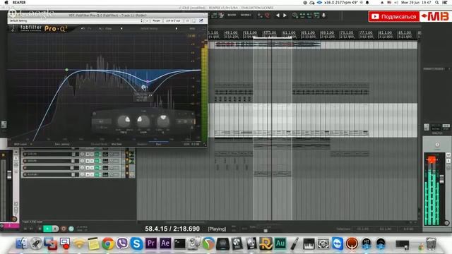This screenshot has height=254, width=452.
Task: Select the purple EQ band node
Action: [x=148, y=82]
